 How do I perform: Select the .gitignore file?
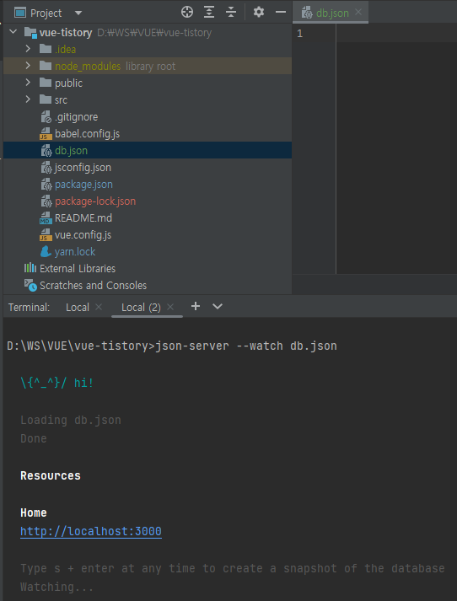click(x=76, y=117)
